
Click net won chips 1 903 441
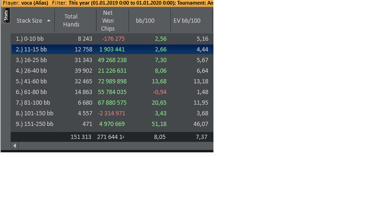(x=112, y=49)
